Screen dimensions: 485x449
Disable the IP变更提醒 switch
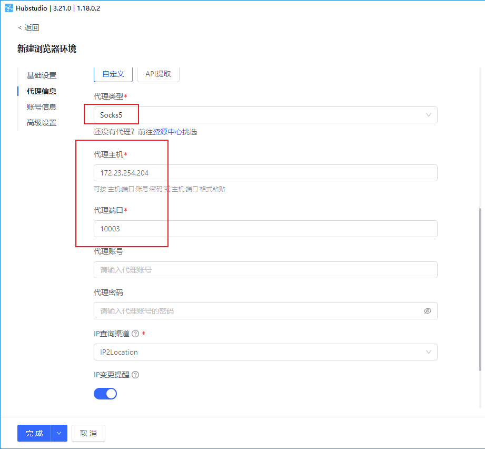click(x=105, y=394)
